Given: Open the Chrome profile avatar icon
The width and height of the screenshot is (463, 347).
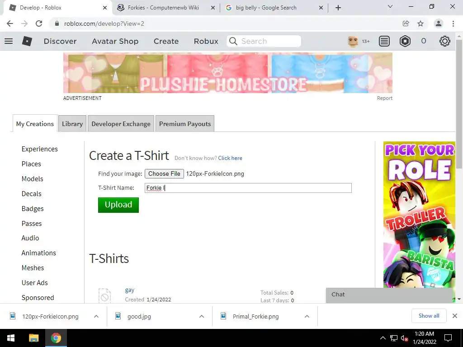Looking at the screenshot, I should (x=439, y=23).
